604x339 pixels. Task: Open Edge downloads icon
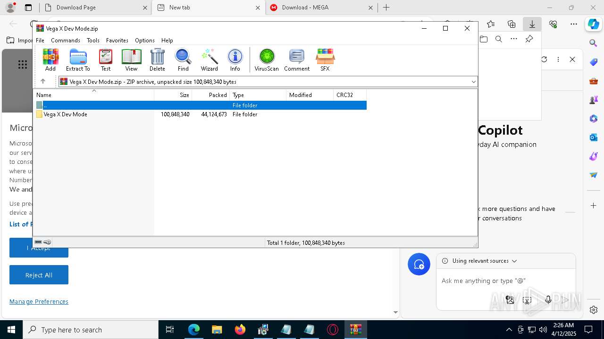(x=532, y=24)
